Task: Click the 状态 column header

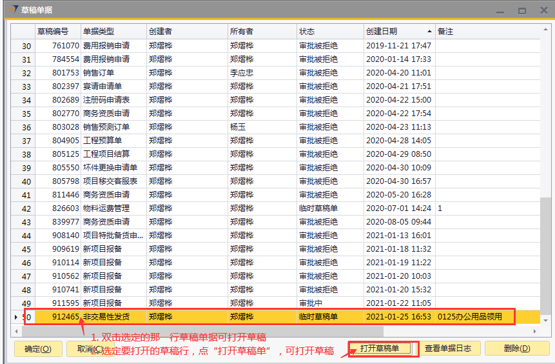Action: pos(329,32)
